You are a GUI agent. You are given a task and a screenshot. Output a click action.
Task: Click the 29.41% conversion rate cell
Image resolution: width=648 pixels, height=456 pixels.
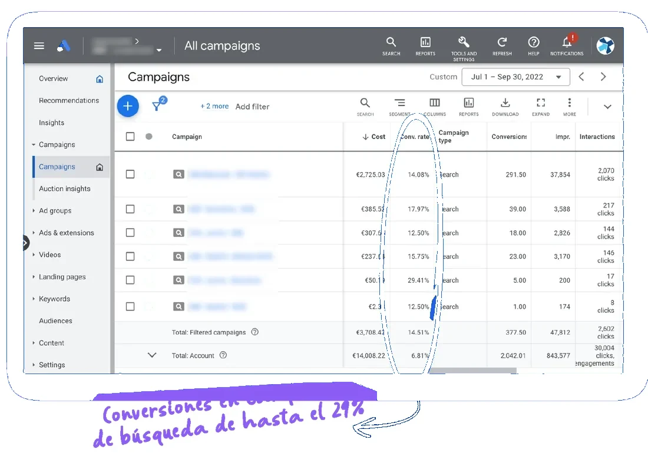pos(418,280)
